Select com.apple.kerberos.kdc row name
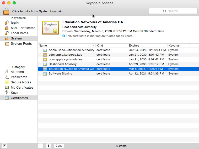This screenshot has width=199, height=149. click(65, 55)
